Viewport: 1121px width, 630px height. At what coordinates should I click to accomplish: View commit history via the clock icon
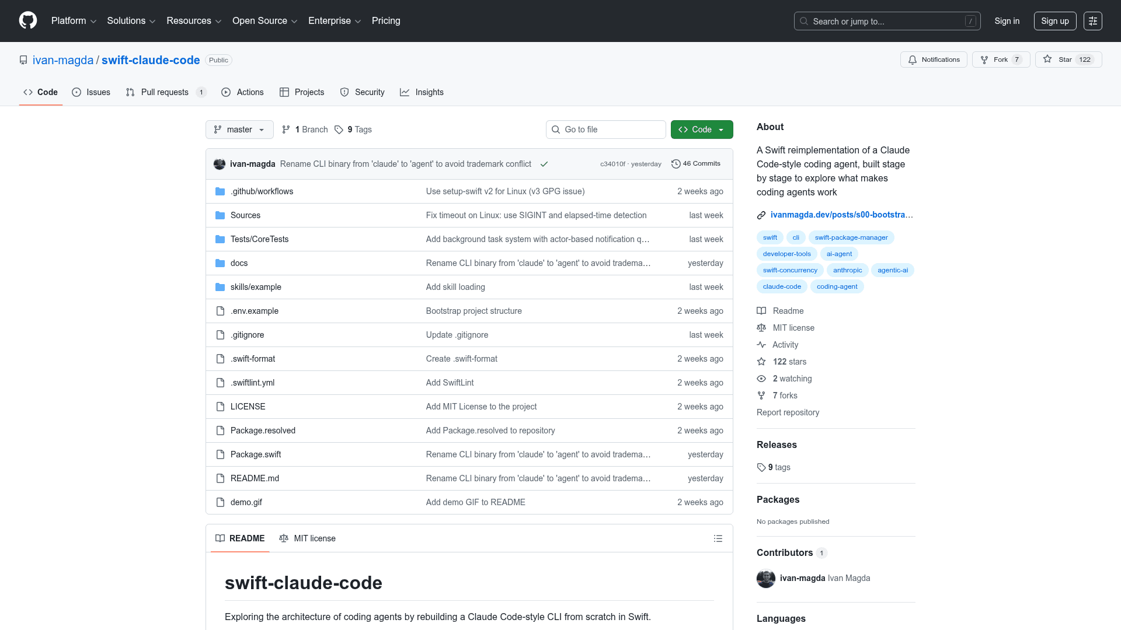tap(676, 163)
